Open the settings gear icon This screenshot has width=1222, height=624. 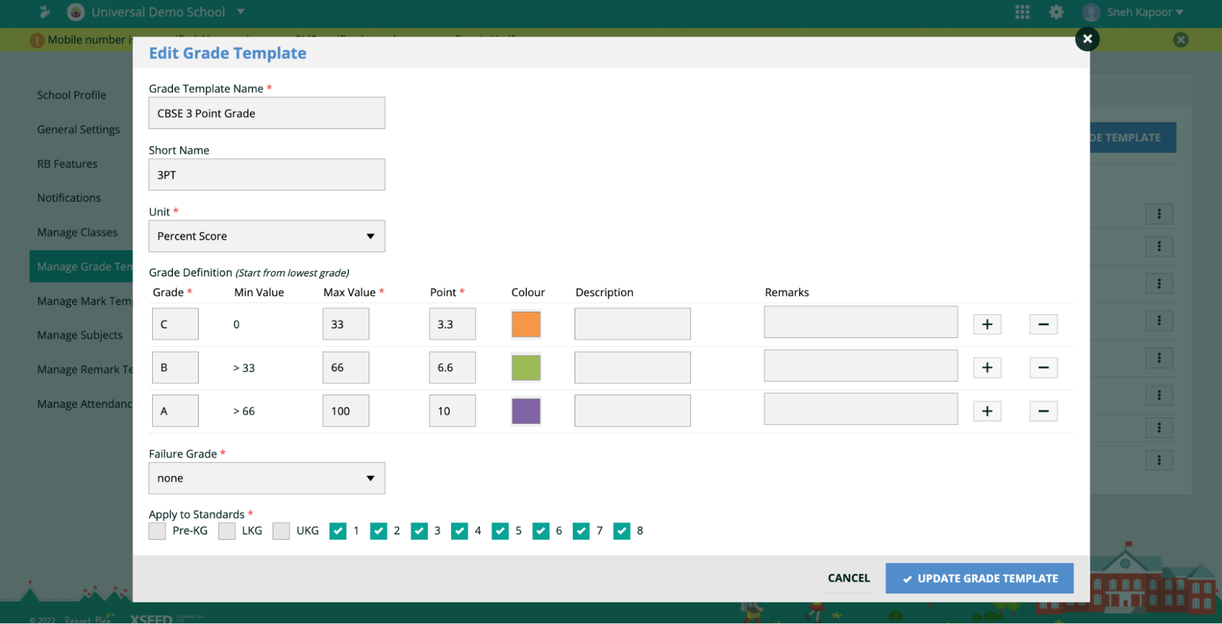[x=1056, y=12]
